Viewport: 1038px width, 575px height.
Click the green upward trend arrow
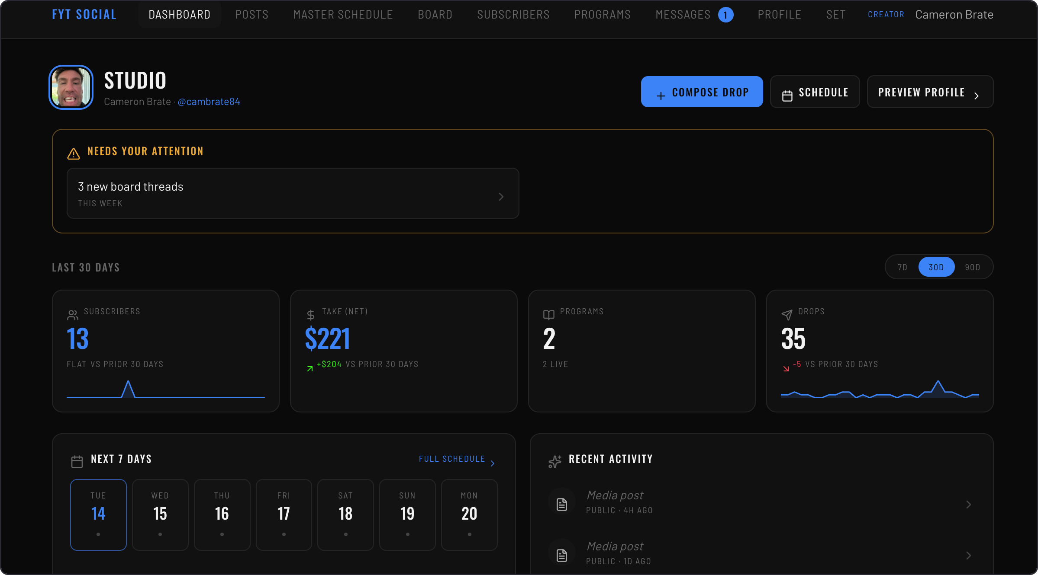pyautogui.click(x=309, y=368)
